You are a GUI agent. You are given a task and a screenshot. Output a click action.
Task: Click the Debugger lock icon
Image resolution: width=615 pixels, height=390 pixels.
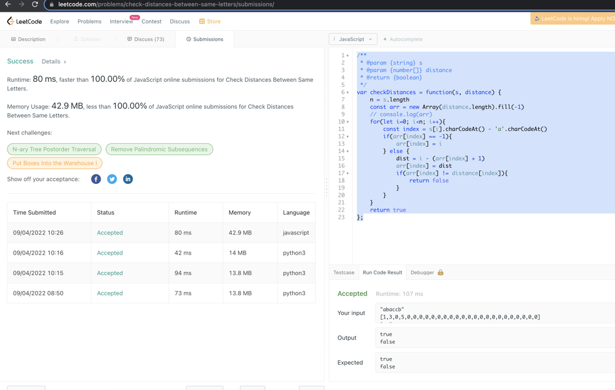click(440, 273)
